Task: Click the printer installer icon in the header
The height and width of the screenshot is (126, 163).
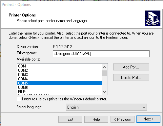Action: point(153,18)
